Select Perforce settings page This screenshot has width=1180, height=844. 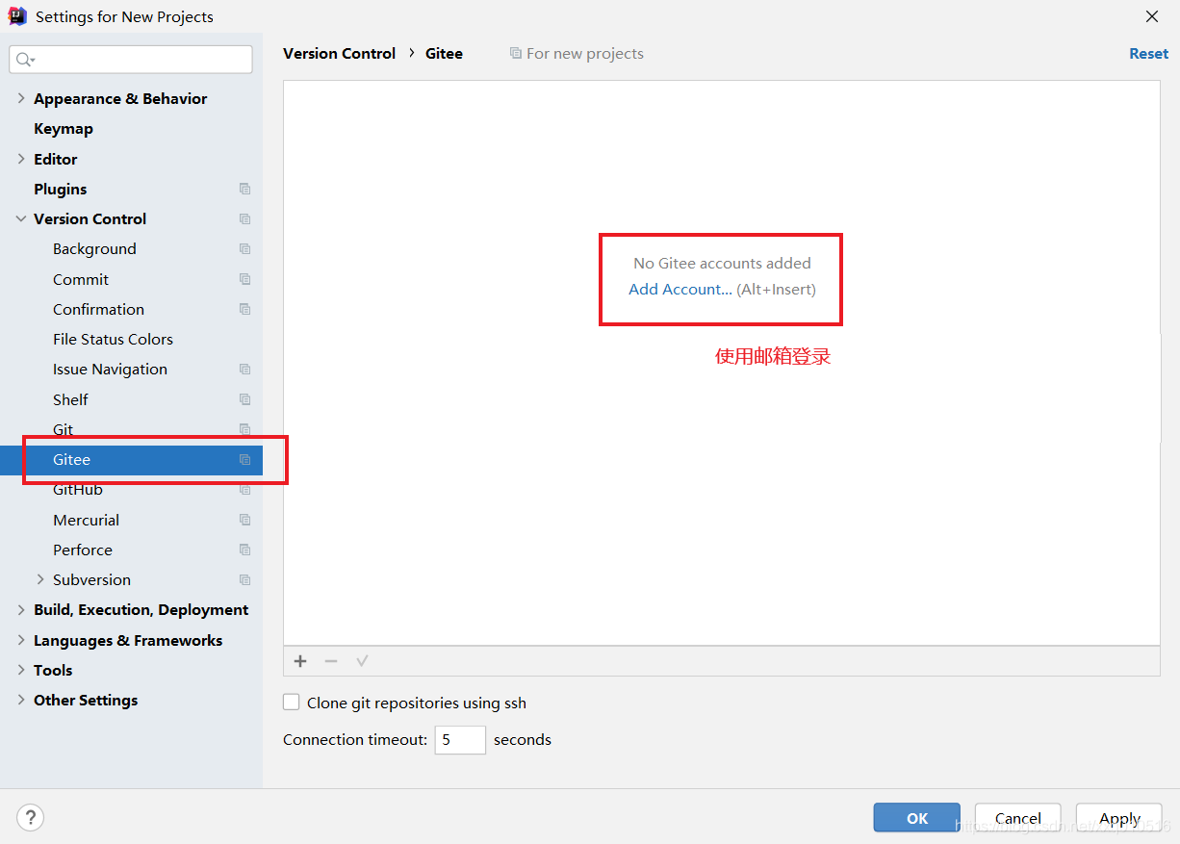tap(83, 550)
